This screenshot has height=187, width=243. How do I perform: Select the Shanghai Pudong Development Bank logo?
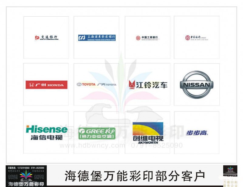point(97,38)
